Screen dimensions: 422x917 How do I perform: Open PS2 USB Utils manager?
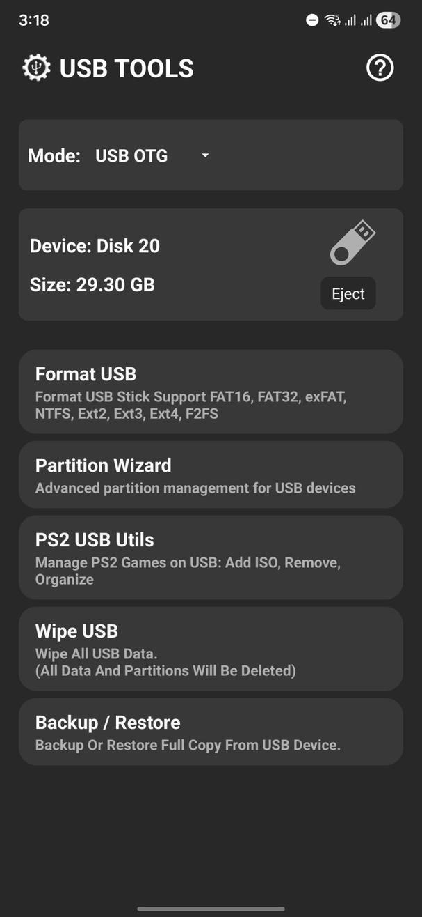click(x=211, y=557)
